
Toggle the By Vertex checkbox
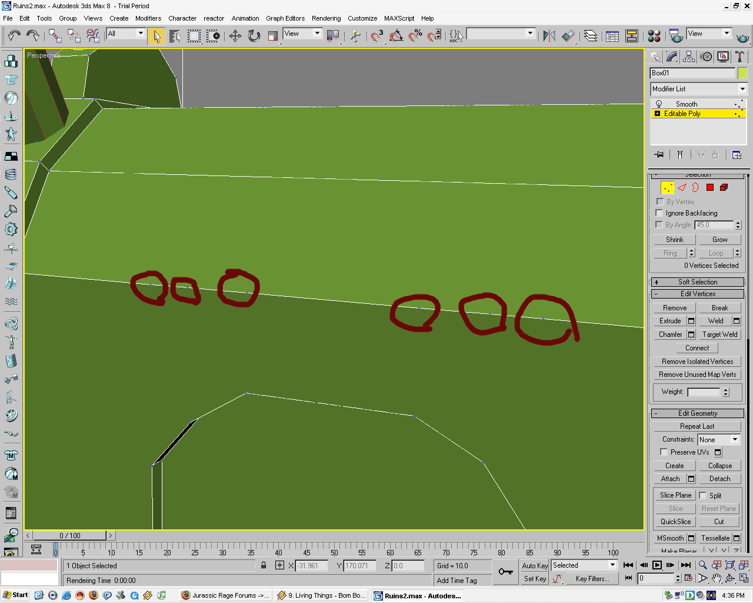(660, 201)
